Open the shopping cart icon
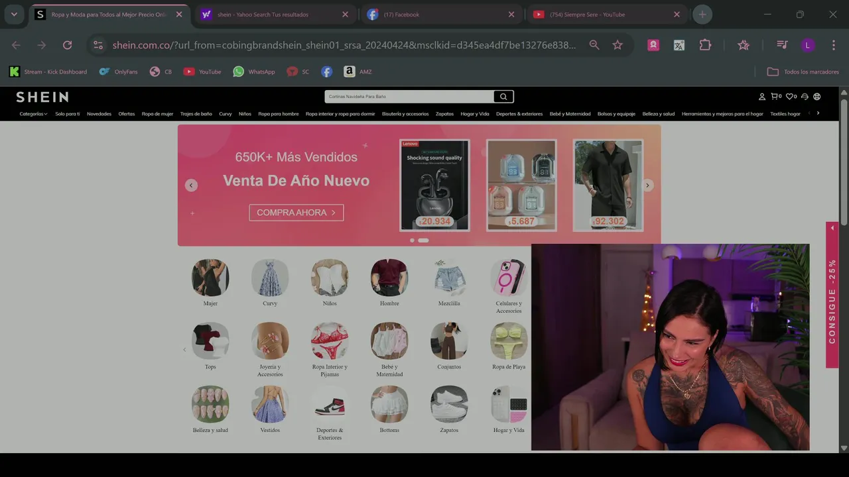The height and width of the screenshot is (477, 849). point(775,97)
